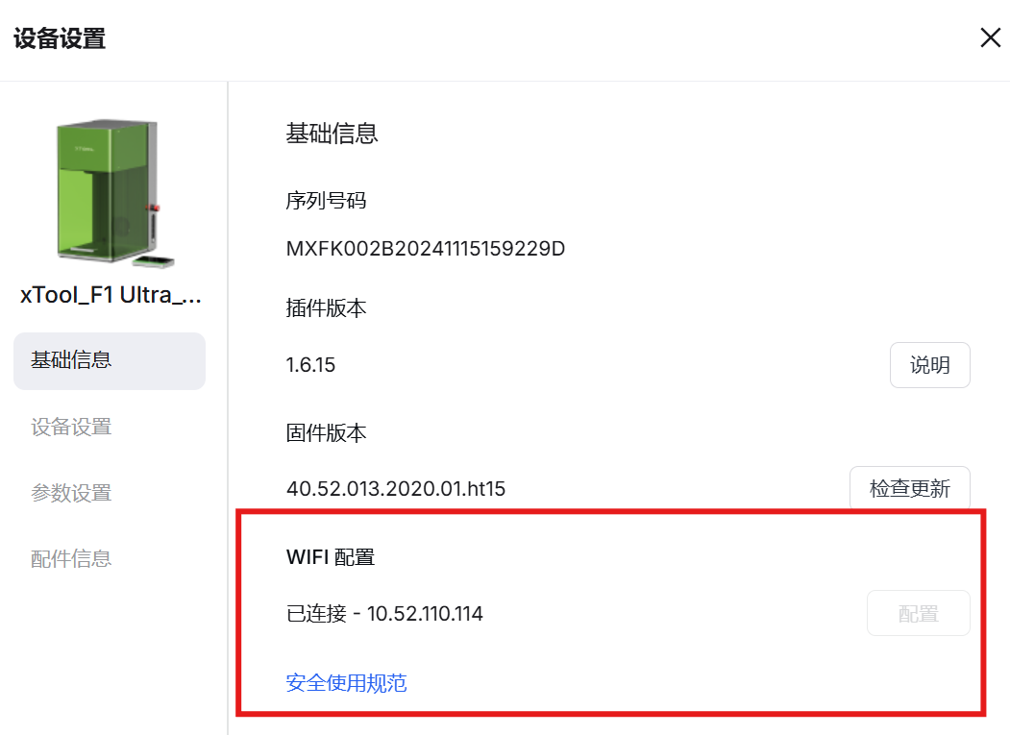Screen dimensions: 1010x735
Task: Click the 固件版本 field label
Action: coord(327,433)
